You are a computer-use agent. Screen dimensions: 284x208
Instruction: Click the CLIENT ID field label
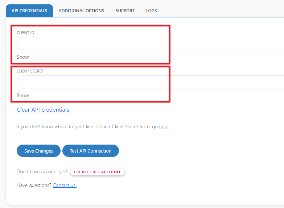click(25, 33)
